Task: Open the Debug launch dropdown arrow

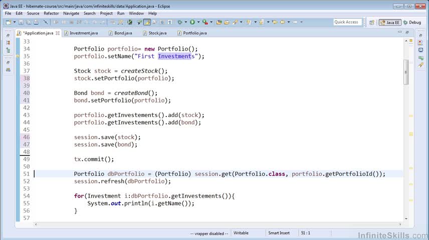Action: coord(186,22)
